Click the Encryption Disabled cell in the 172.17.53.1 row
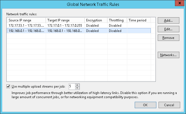 click(x=96, y=26)
